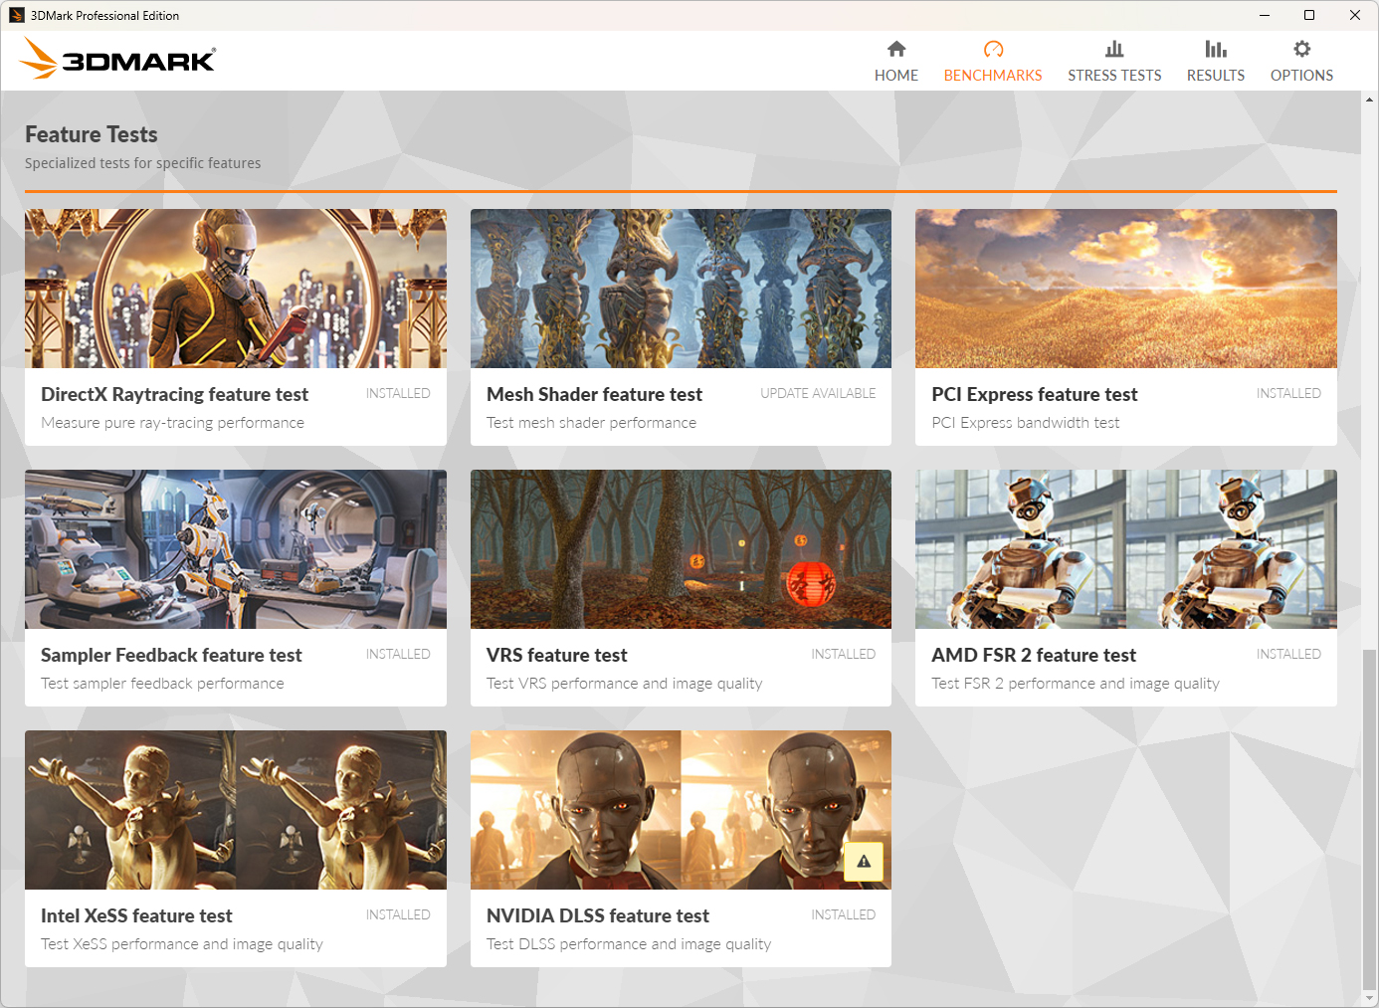Click 'Test DLSS performance and image quality' text

[628, 944]
